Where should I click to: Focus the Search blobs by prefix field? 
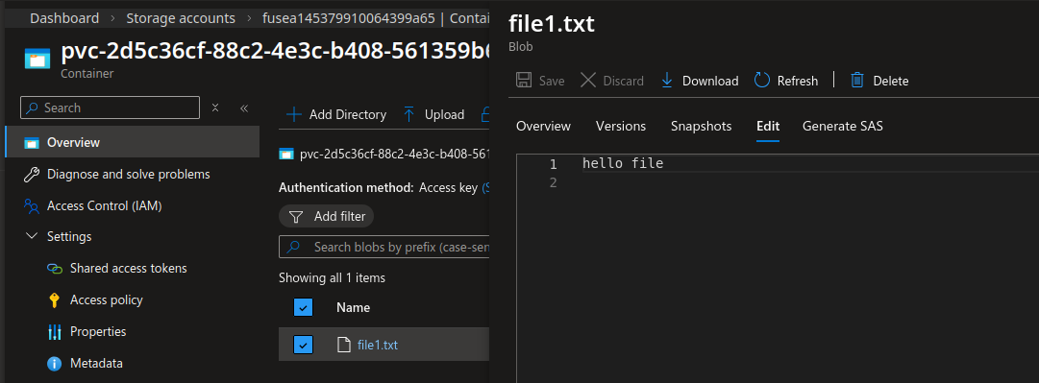coord(384,247)
